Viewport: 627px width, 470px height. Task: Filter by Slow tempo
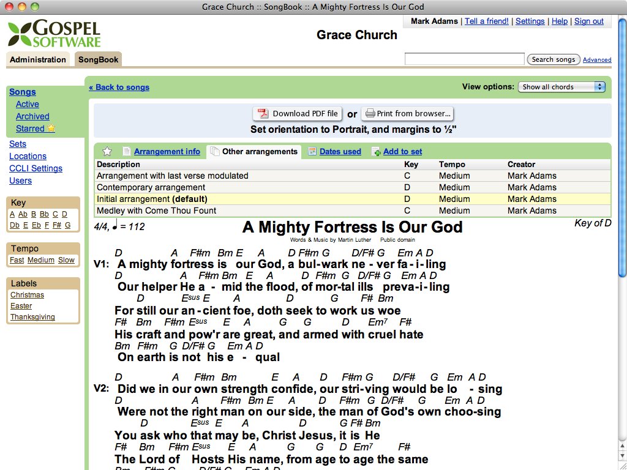[x=66, y=259]
